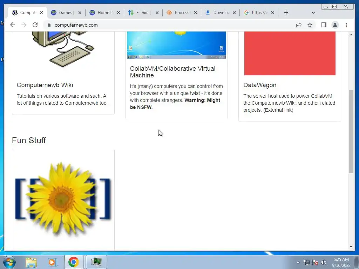Click the Windows 7 desktop screenshot thumbnail
Viewport: 359px width, 269px height.
(x=177, y=45)
